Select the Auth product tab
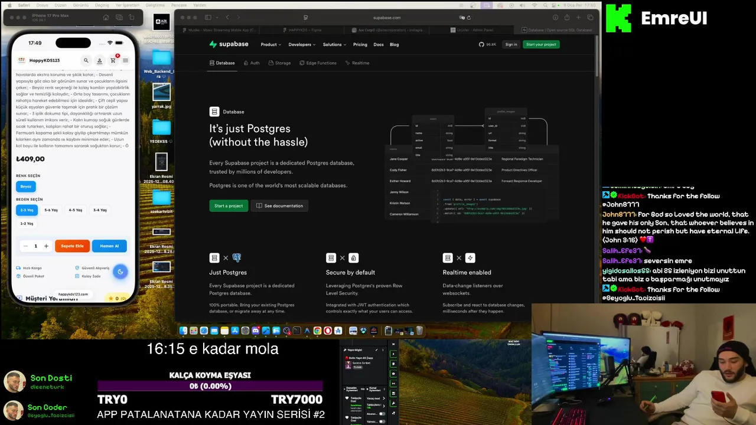This screenshot has height=425, width=756. point(252,63)
